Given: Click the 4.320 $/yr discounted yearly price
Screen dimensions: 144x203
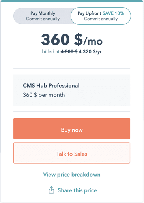Looking at the screenshot, I should [x=90, y=51].
